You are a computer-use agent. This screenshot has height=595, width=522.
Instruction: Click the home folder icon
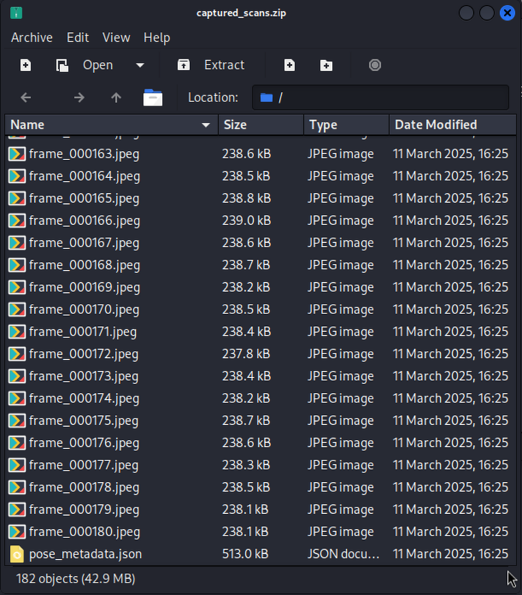(x=153, y=98)
